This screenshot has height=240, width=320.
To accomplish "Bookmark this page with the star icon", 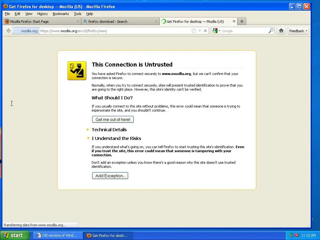I will (x=194, y=31).
